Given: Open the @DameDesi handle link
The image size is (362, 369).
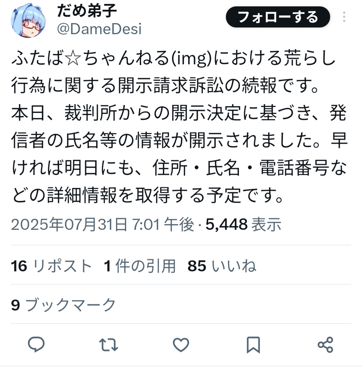Looking at the screenshot, I should tap(99, 29).
